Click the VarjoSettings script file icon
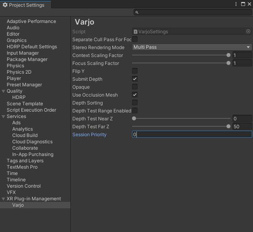The height and width of the screenshot is (232, 253). coord(136,32)
